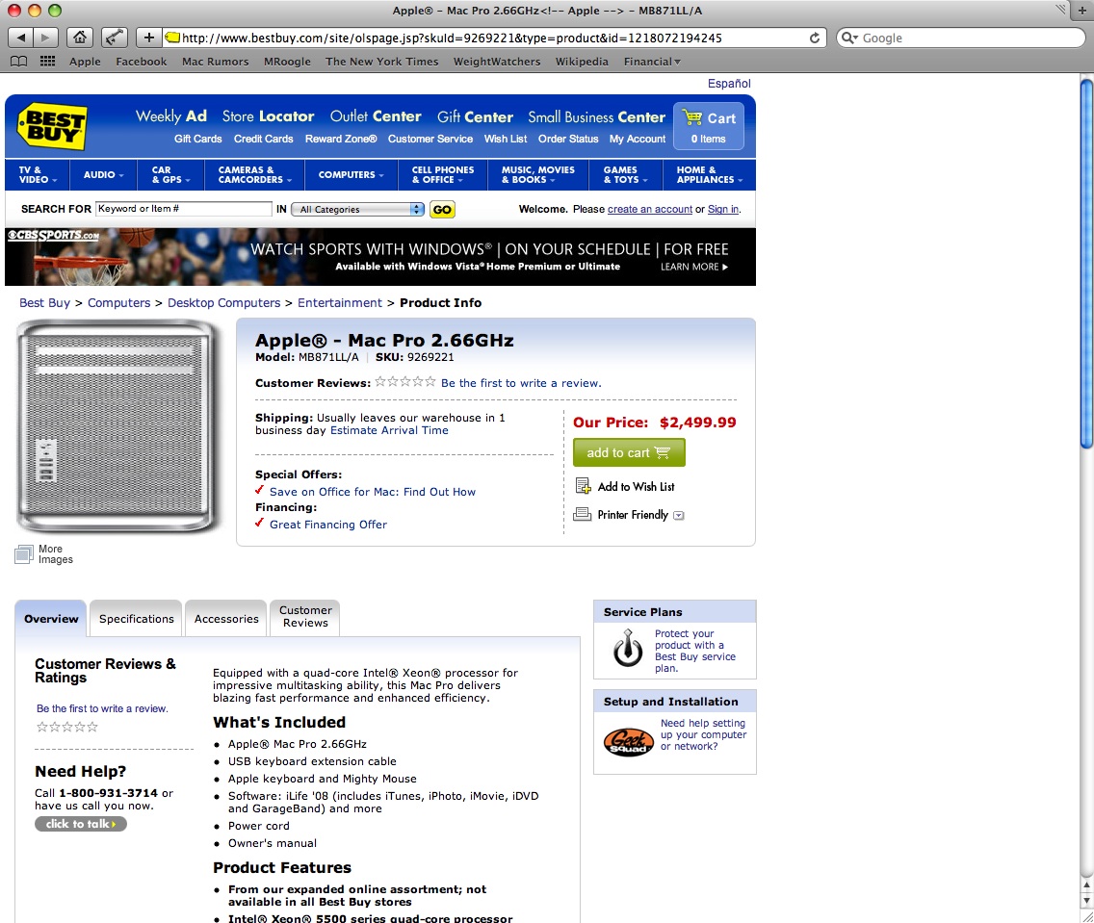Open the Bookmarks book icon
This screenshot has height=923, width=1094.
19,62
